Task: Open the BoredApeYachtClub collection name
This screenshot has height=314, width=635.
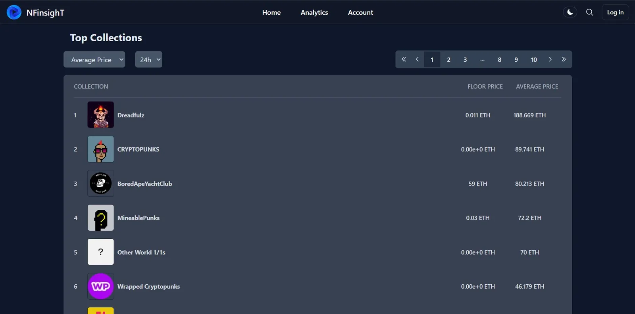Action: [x=144, y=184]
